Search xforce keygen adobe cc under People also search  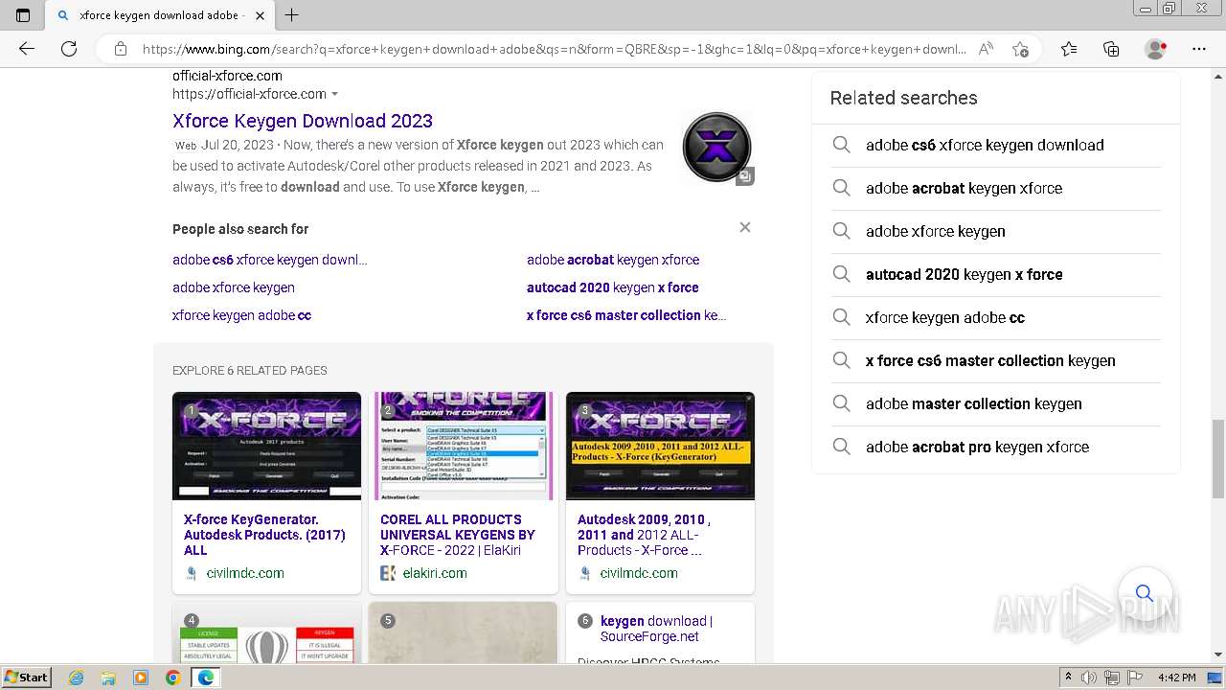tap(241, 315)
